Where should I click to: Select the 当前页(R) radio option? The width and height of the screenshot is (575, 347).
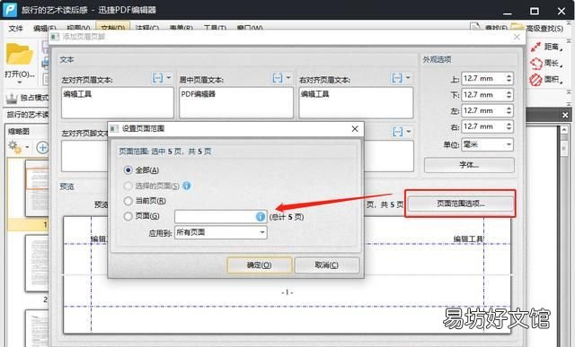128,201
